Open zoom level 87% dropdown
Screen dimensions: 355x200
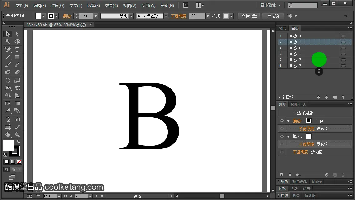59,196
